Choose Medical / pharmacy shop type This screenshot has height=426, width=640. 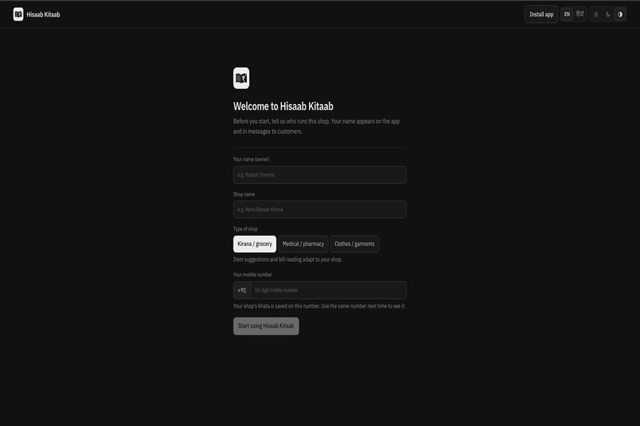303,244
